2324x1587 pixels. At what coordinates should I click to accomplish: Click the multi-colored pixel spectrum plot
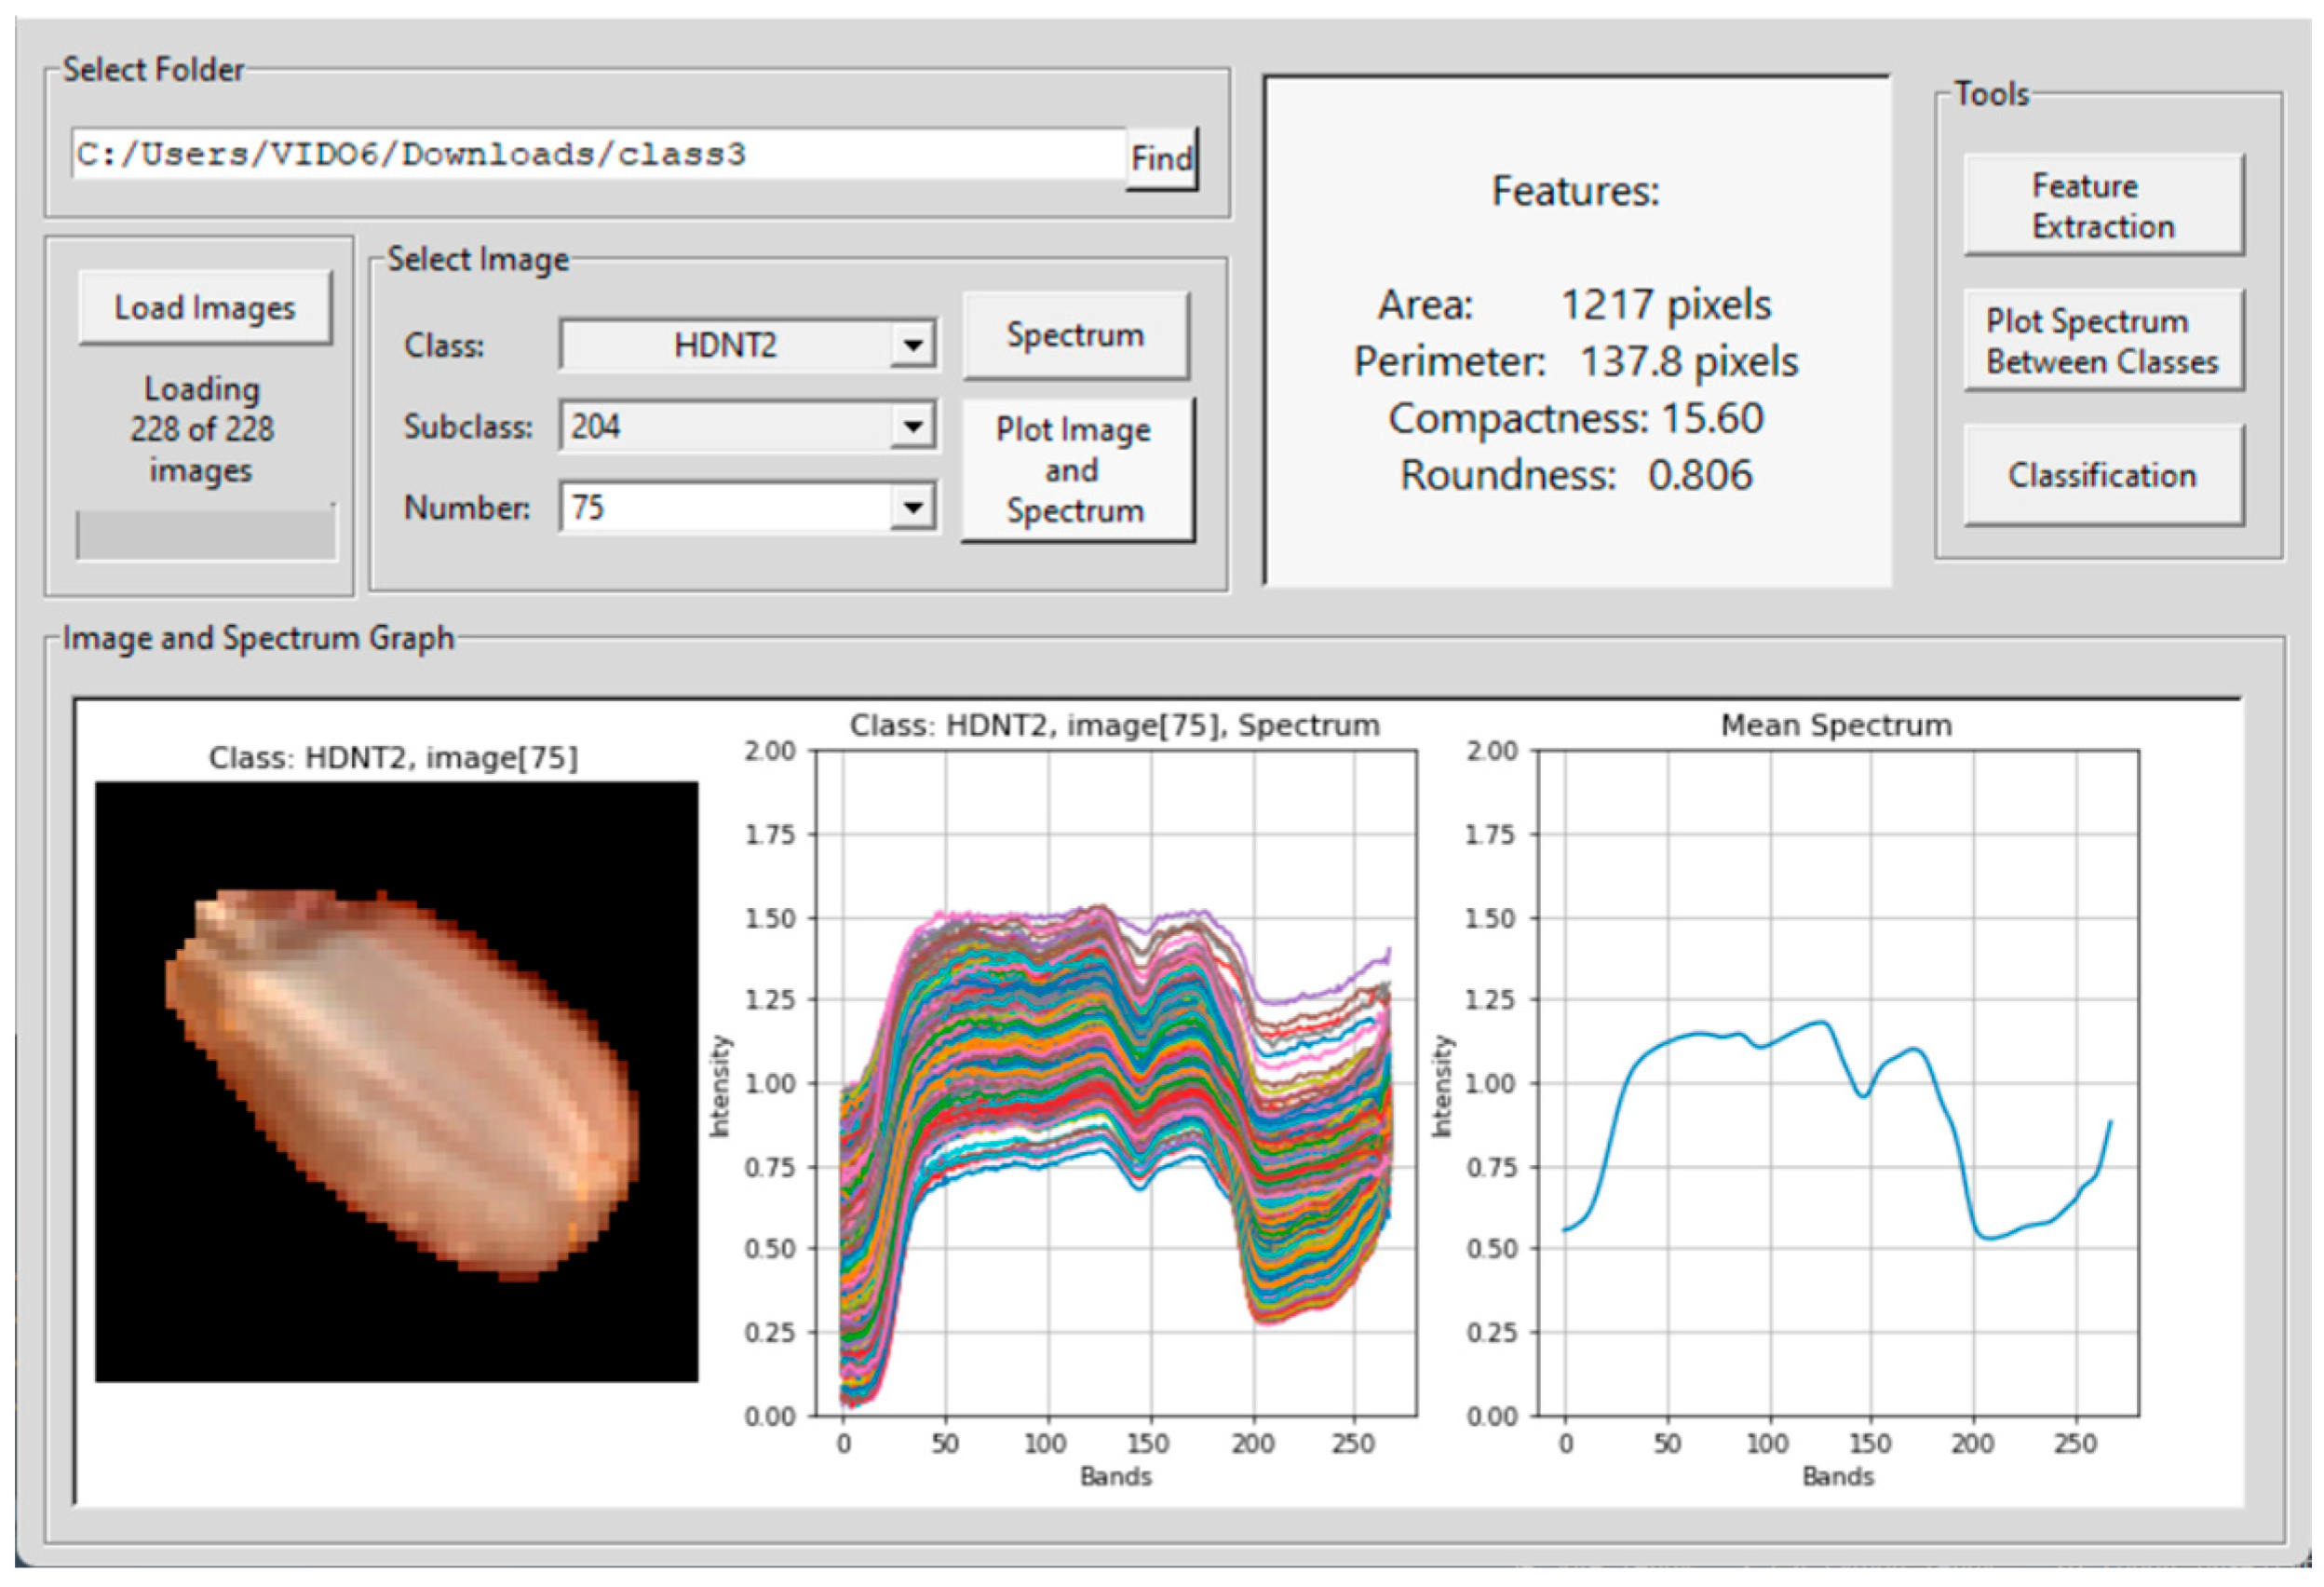pos(1115,1082)
